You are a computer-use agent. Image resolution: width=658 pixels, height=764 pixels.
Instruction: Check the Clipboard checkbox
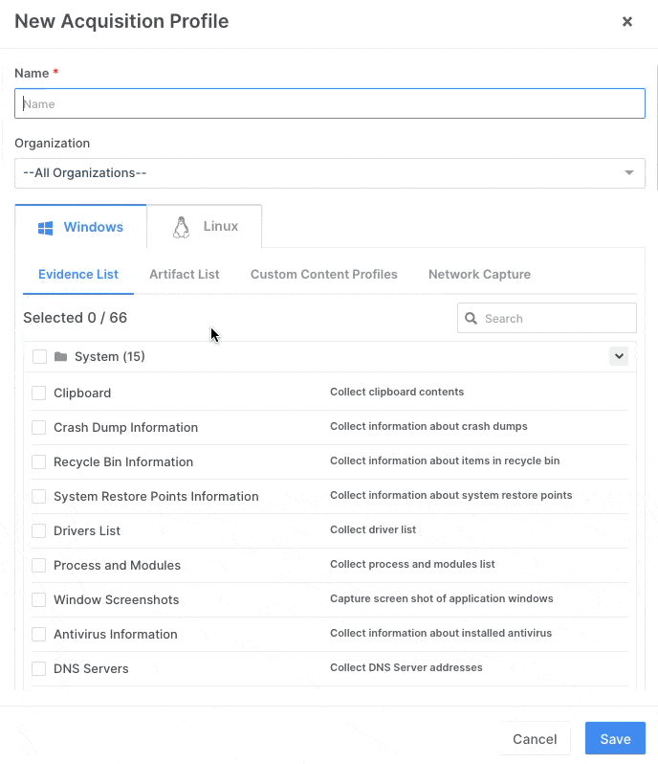[39, 393]
